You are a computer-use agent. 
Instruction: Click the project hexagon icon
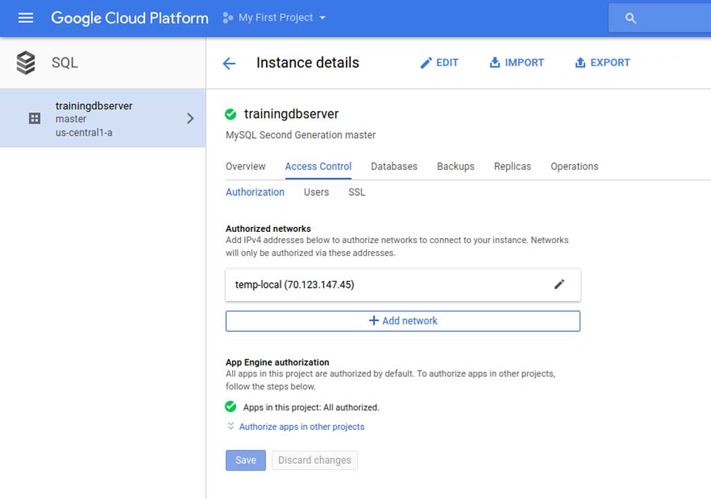click(x=227, y=18)
